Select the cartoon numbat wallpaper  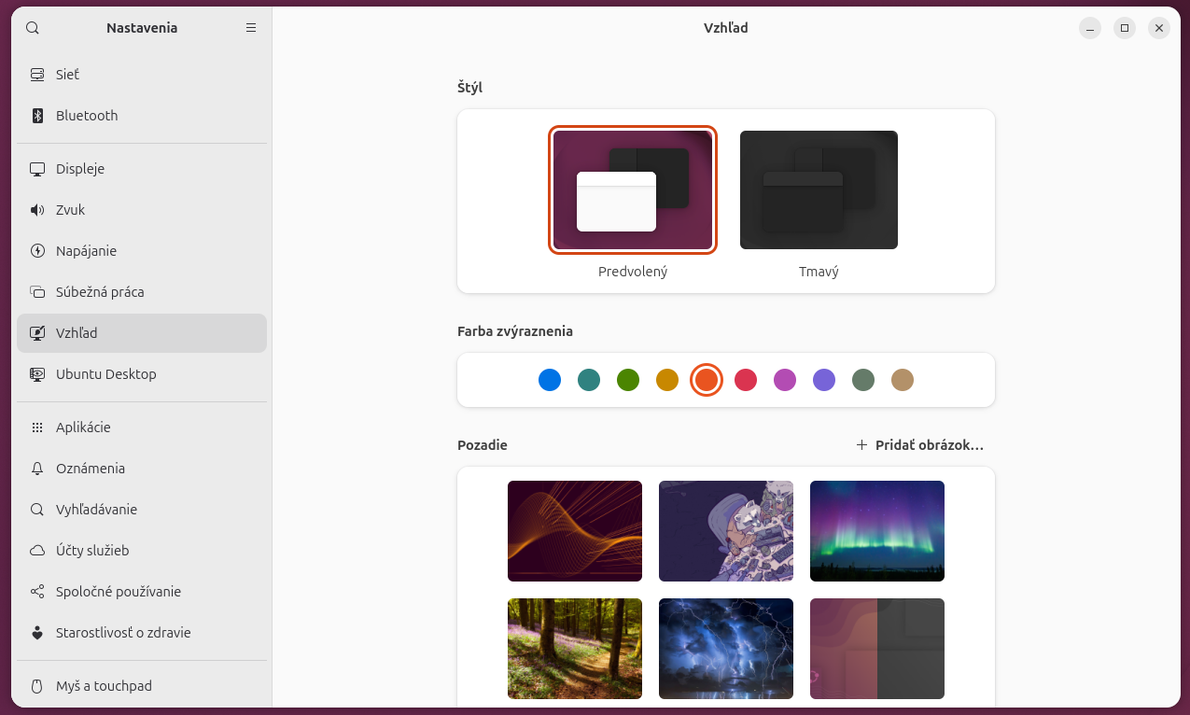click(726, 531)
